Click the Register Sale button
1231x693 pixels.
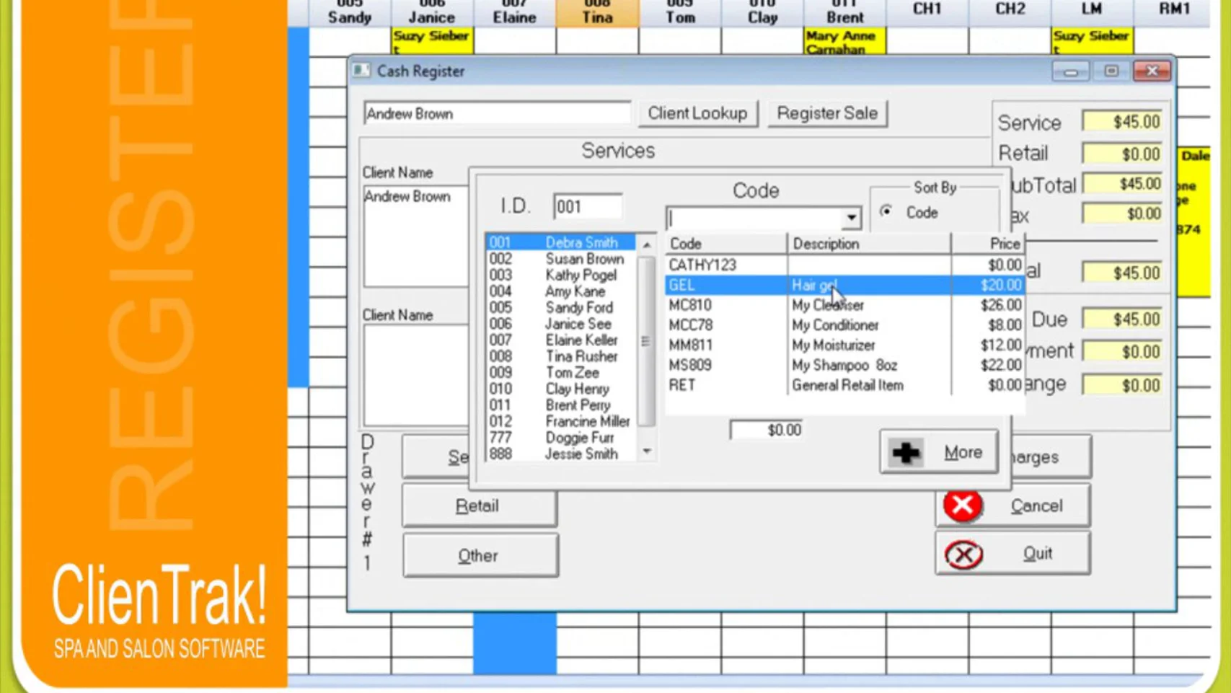tap(827, 113)
